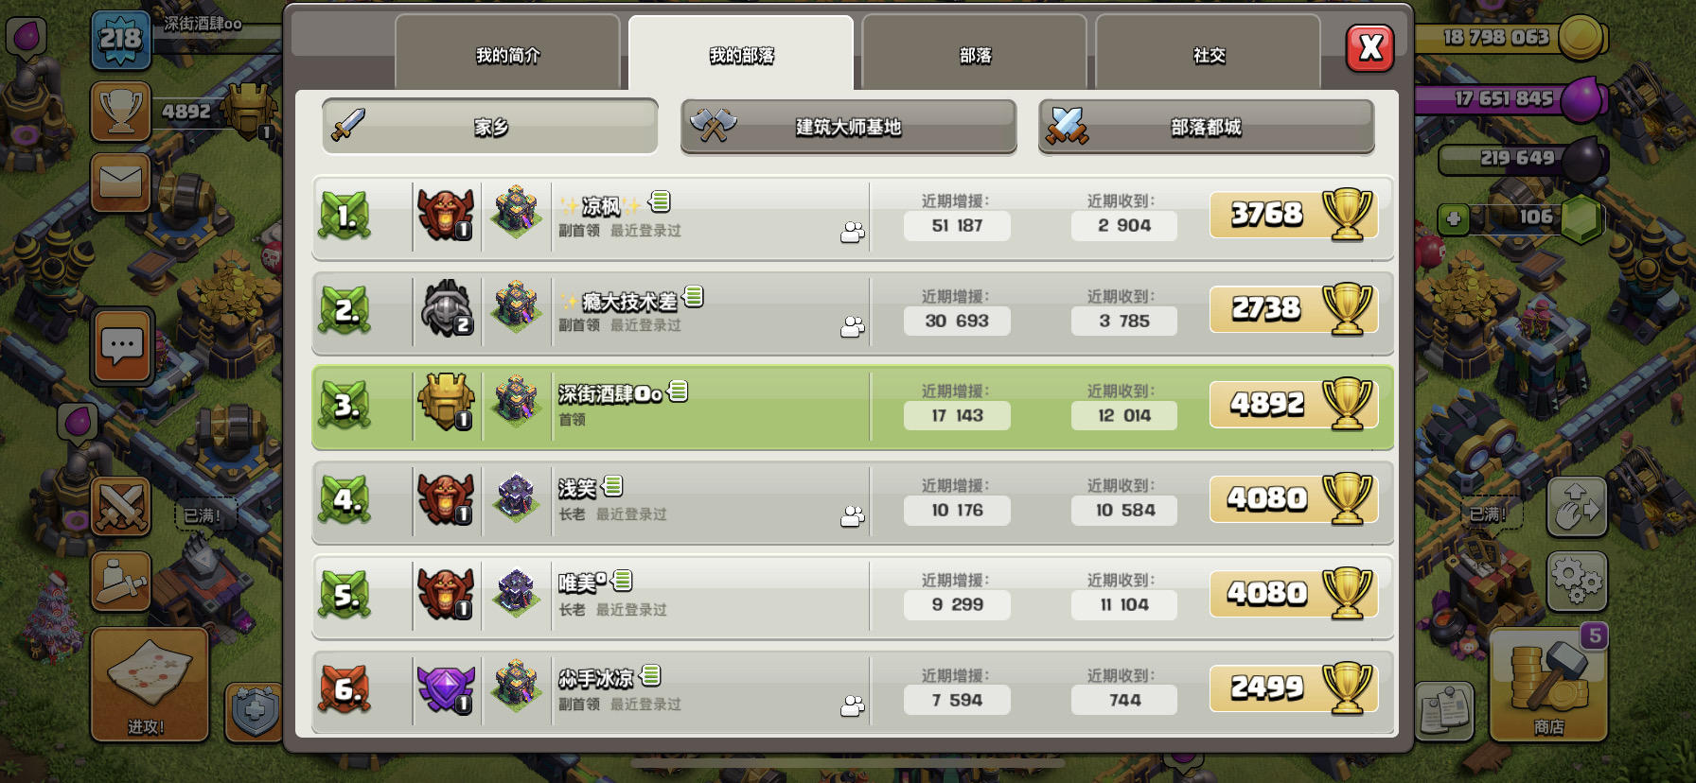Open the 商店 shop hammer icon
The height and width of the screenshot is (783, 1696).
click(x=1548, y=684)
